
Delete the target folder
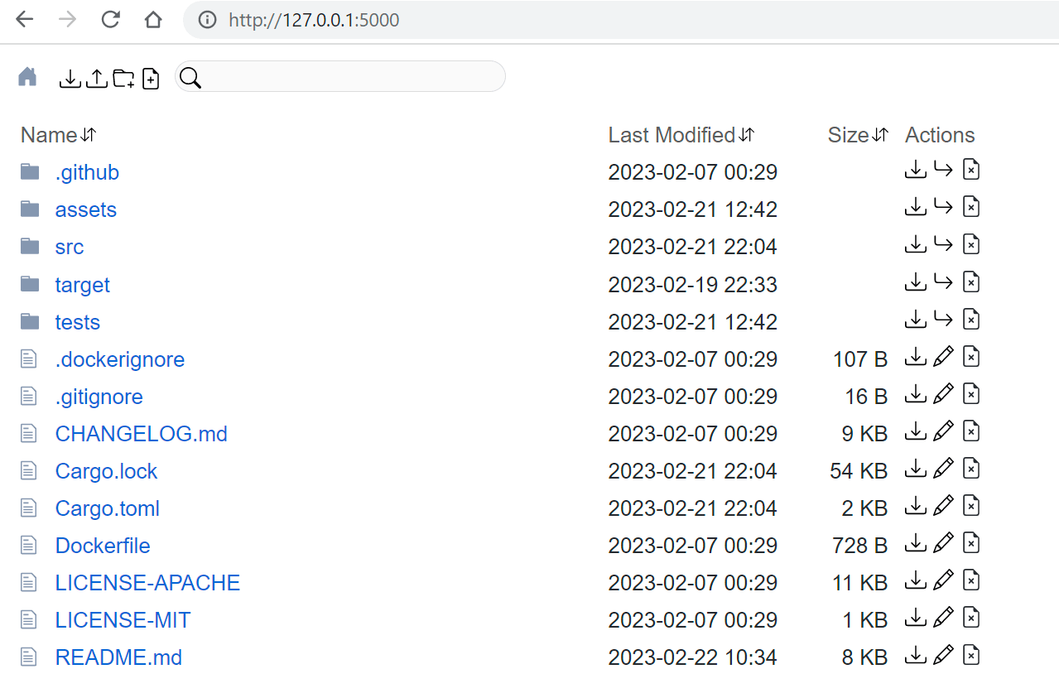coord(971,282)
